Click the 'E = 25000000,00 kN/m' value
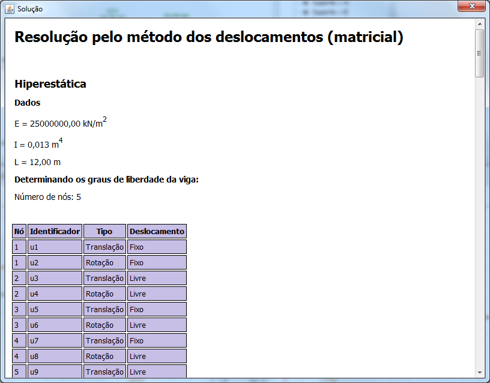Image resolution: width=490 pixels, height=383 pixels. [x=60, y=122]
